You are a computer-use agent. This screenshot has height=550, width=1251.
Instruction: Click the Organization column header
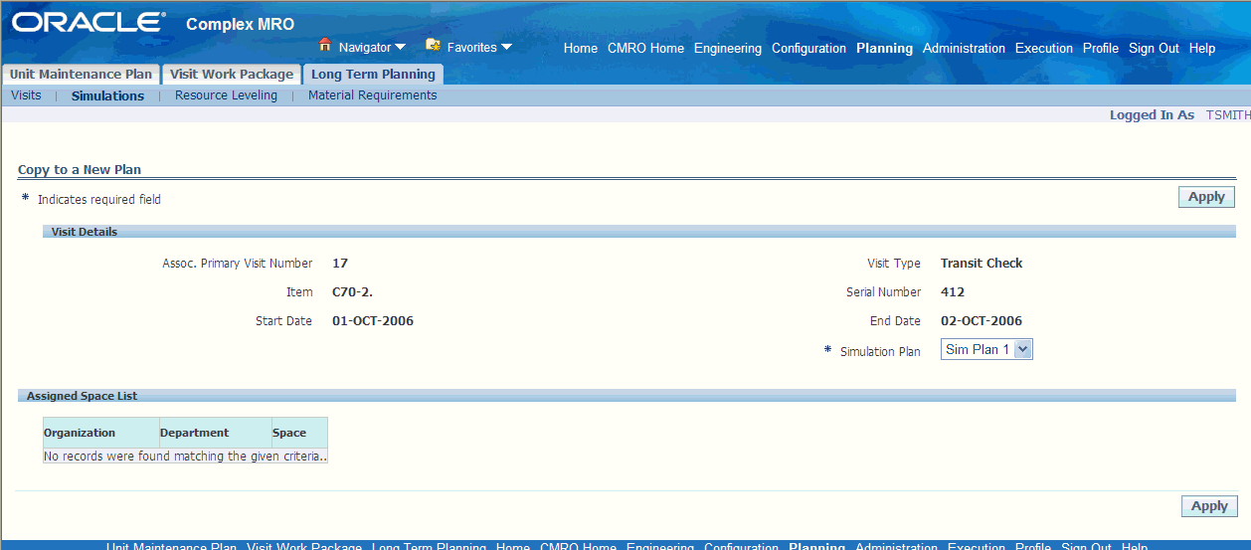[101, 433]
